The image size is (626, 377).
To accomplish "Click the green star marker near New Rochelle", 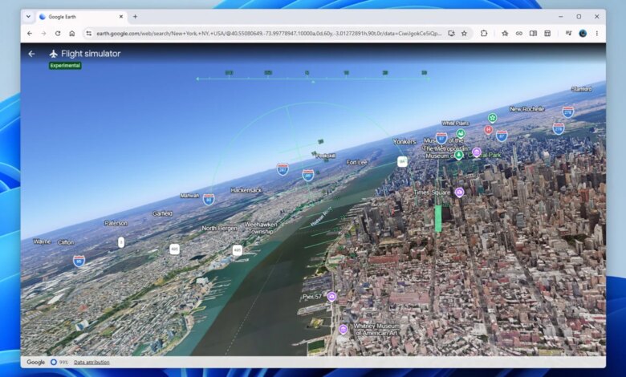I will pyautogui.click(x=492, y=118).
